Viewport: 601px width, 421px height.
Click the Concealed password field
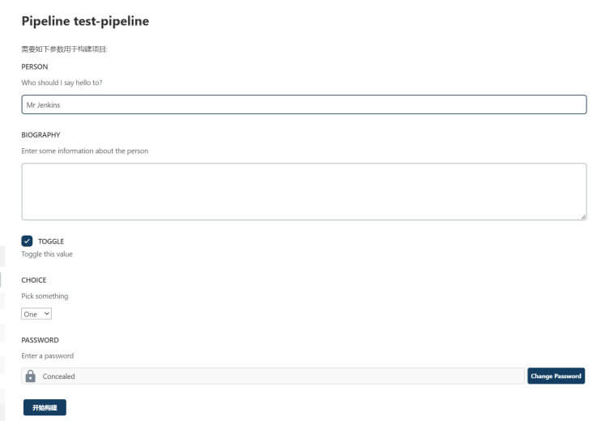pyautogui.click(x=273, y=376)
